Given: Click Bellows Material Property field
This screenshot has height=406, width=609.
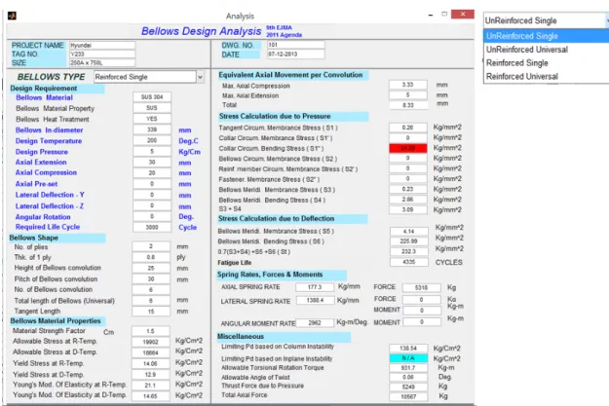Looking at the screenshot, I should pos(152,108).
